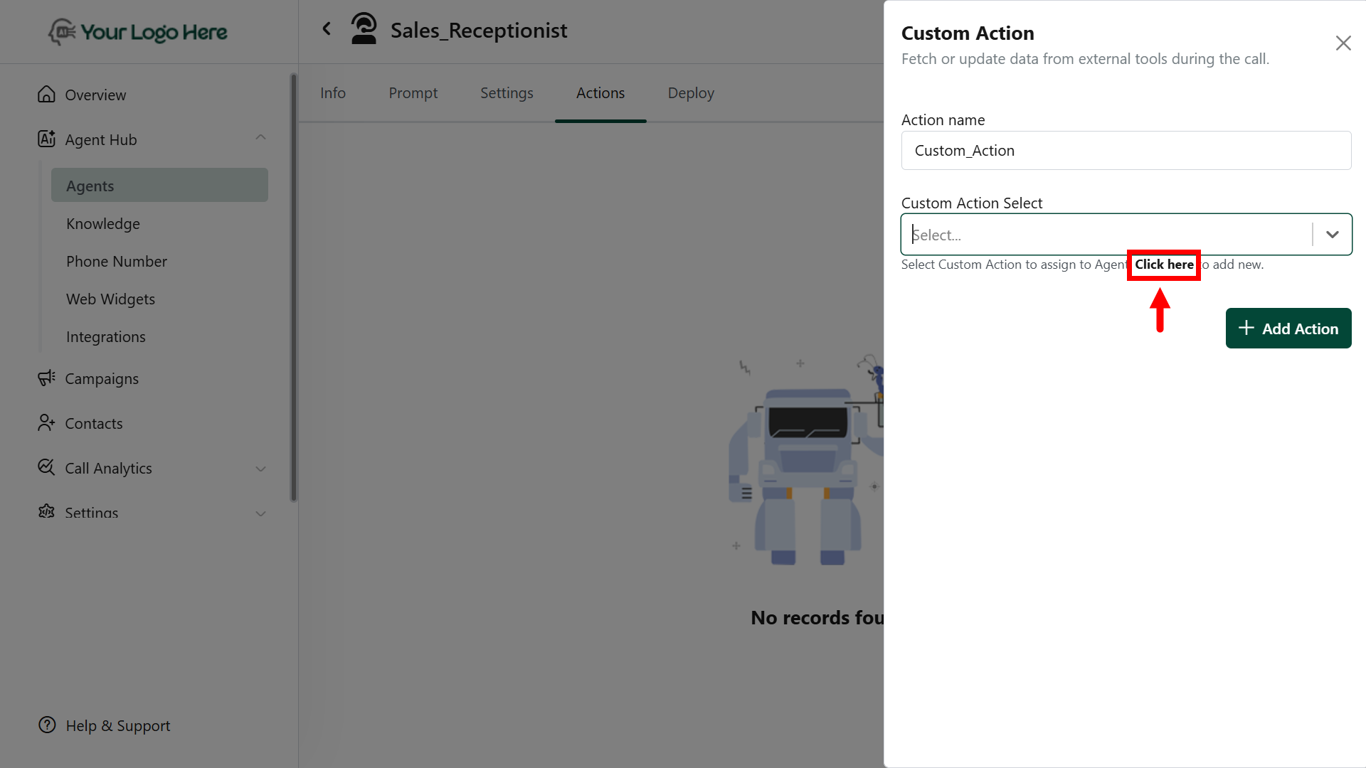Switch to the Deploy tab
Viewport: 1366px width, 768px height.
click(x=690, y=93)
